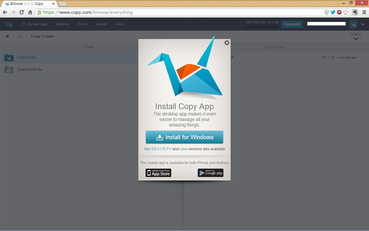The height and width of the screenshot is (231, 369).
Task: Reload the page
Action: coord(22,12)
